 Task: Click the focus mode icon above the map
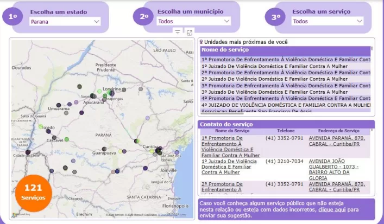click(190, 33)
